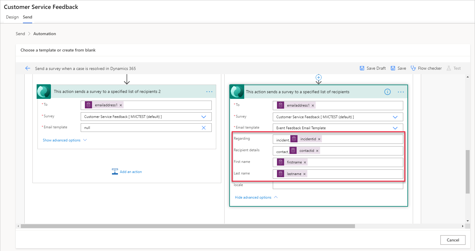Remove emailaddress1 token in left To field
The image size is (475, 251).
click(121, 105)
